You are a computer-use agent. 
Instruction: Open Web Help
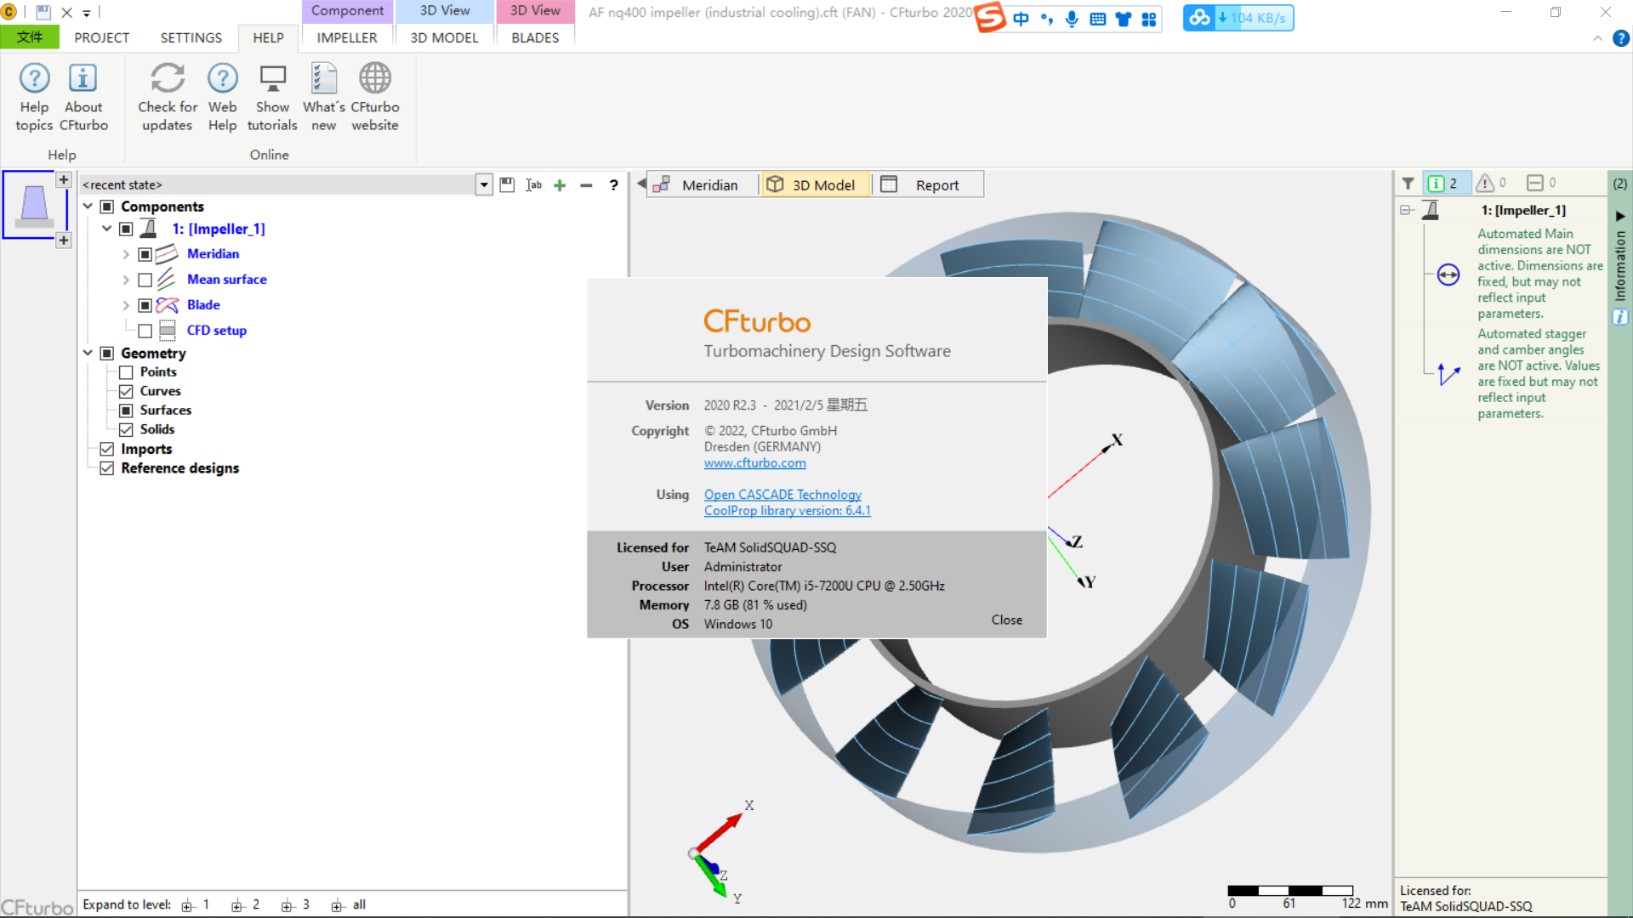[222, 97]
